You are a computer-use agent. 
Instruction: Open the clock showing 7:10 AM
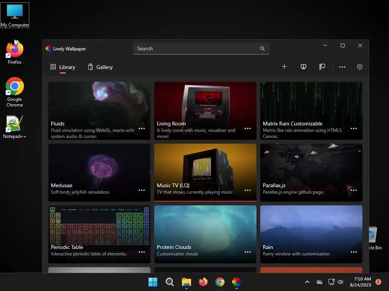click(361, 282)
